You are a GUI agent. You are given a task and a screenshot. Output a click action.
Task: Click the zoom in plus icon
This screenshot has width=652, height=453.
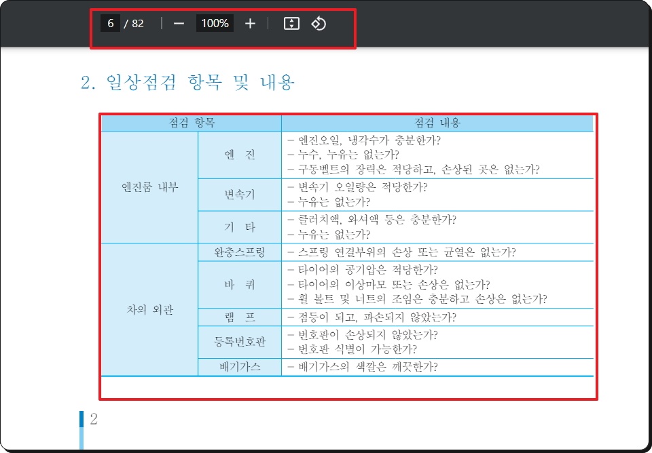point(250,24)
